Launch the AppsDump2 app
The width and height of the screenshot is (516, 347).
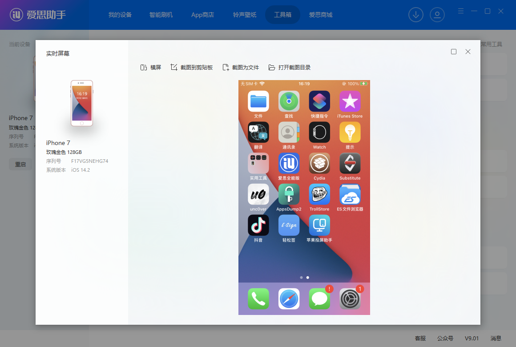289,194
